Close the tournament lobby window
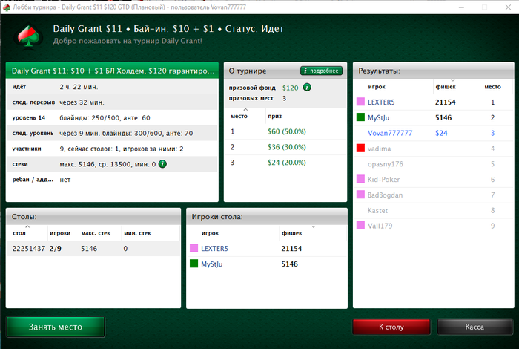 (x=508, y=7)
